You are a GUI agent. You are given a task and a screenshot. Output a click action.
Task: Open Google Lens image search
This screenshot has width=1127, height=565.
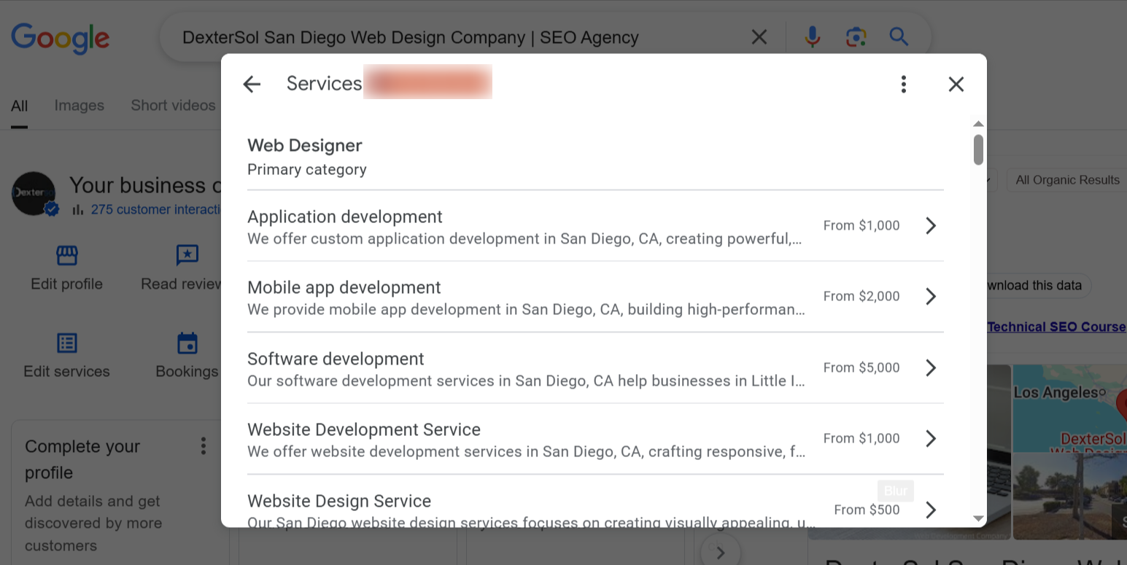pyautogui.click(x=856, y=37)
